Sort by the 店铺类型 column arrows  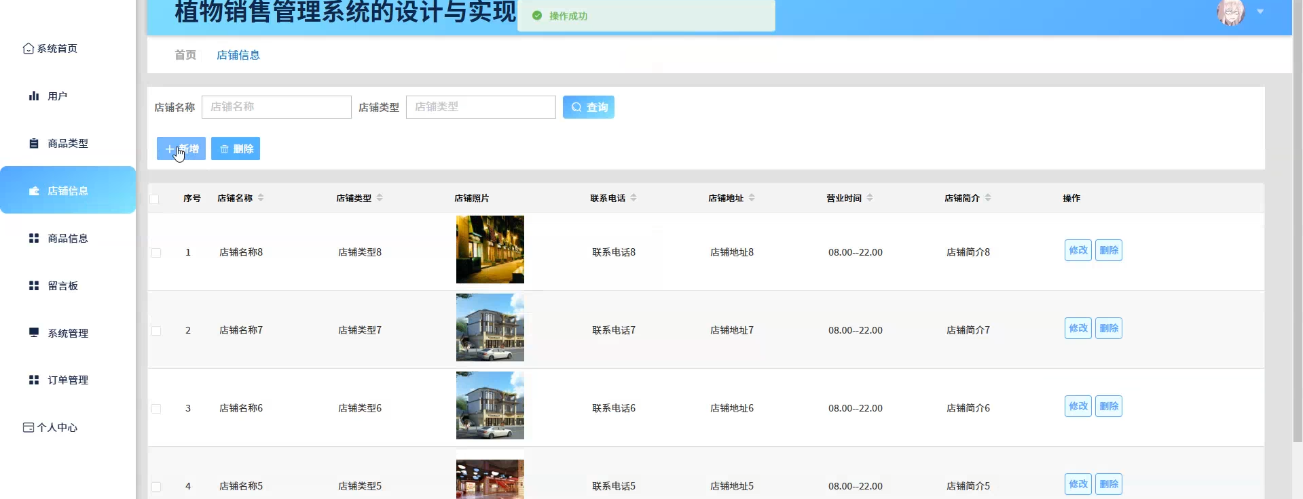coord(380,198)
